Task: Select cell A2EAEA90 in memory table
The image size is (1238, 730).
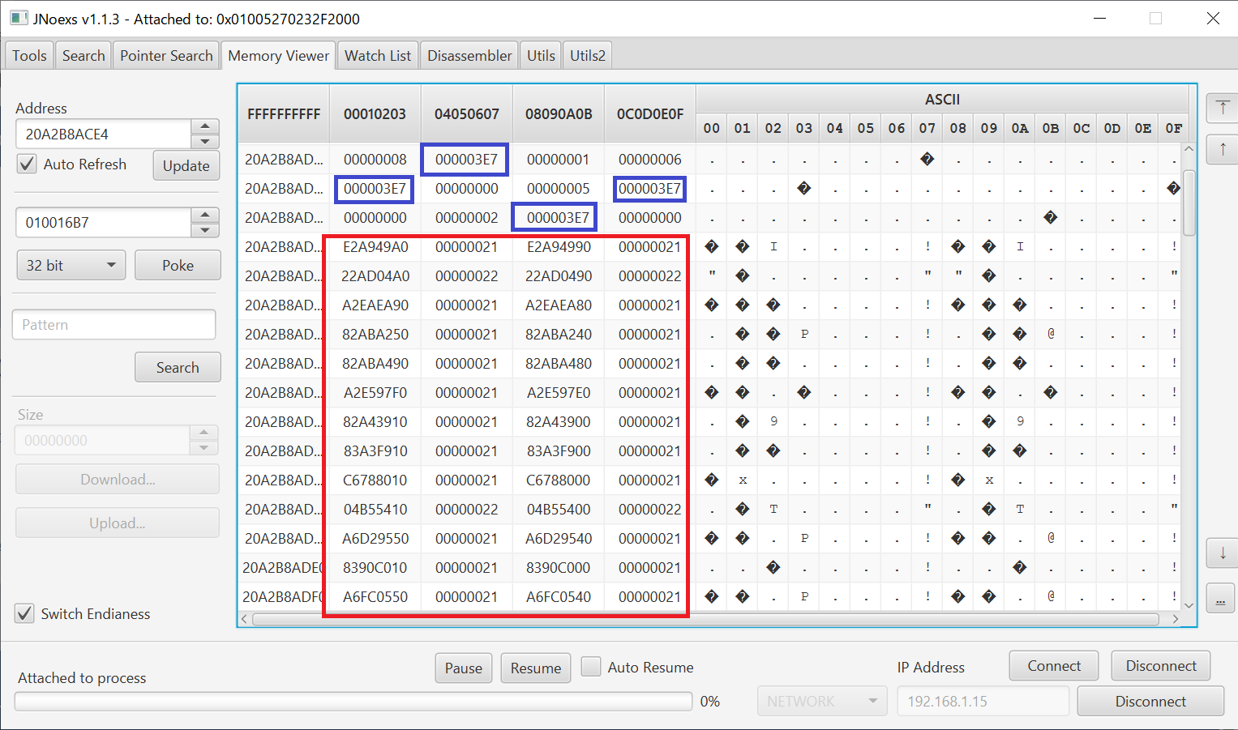Action: pos(375,305)
